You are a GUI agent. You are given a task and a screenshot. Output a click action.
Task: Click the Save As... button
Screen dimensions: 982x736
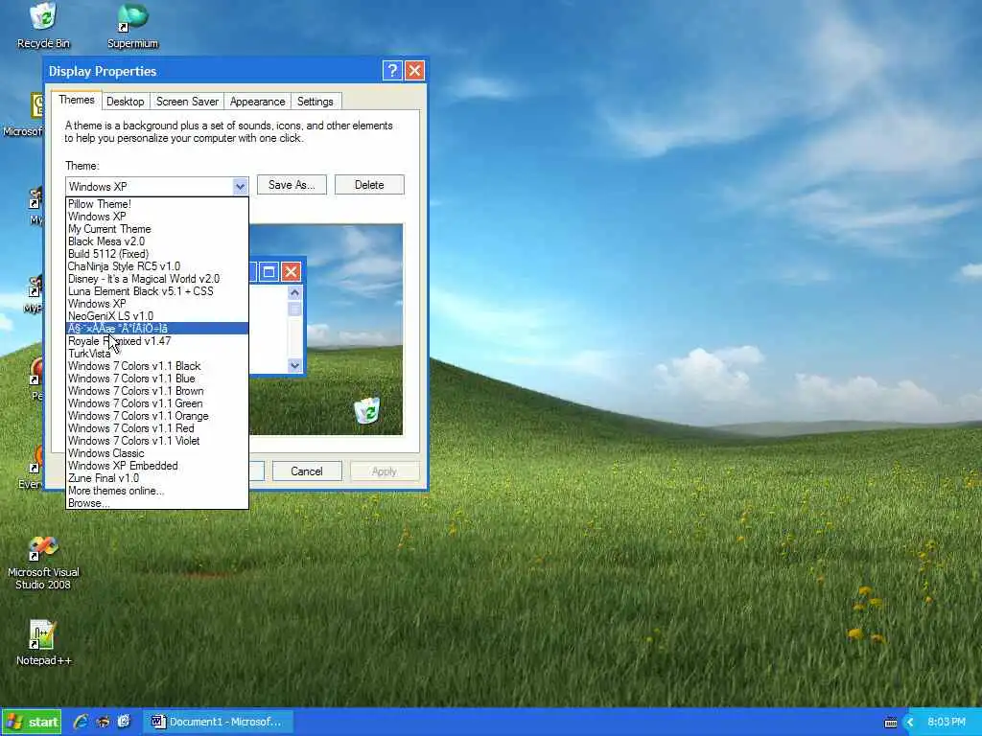click(x=292, y=185)
